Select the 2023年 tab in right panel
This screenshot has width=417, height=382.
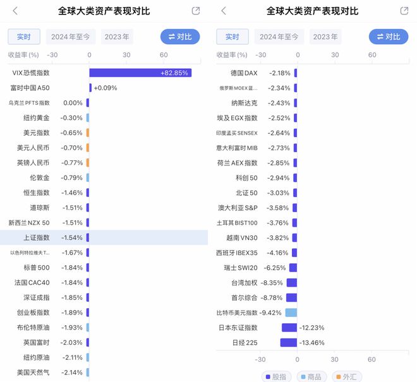point(325,37)
